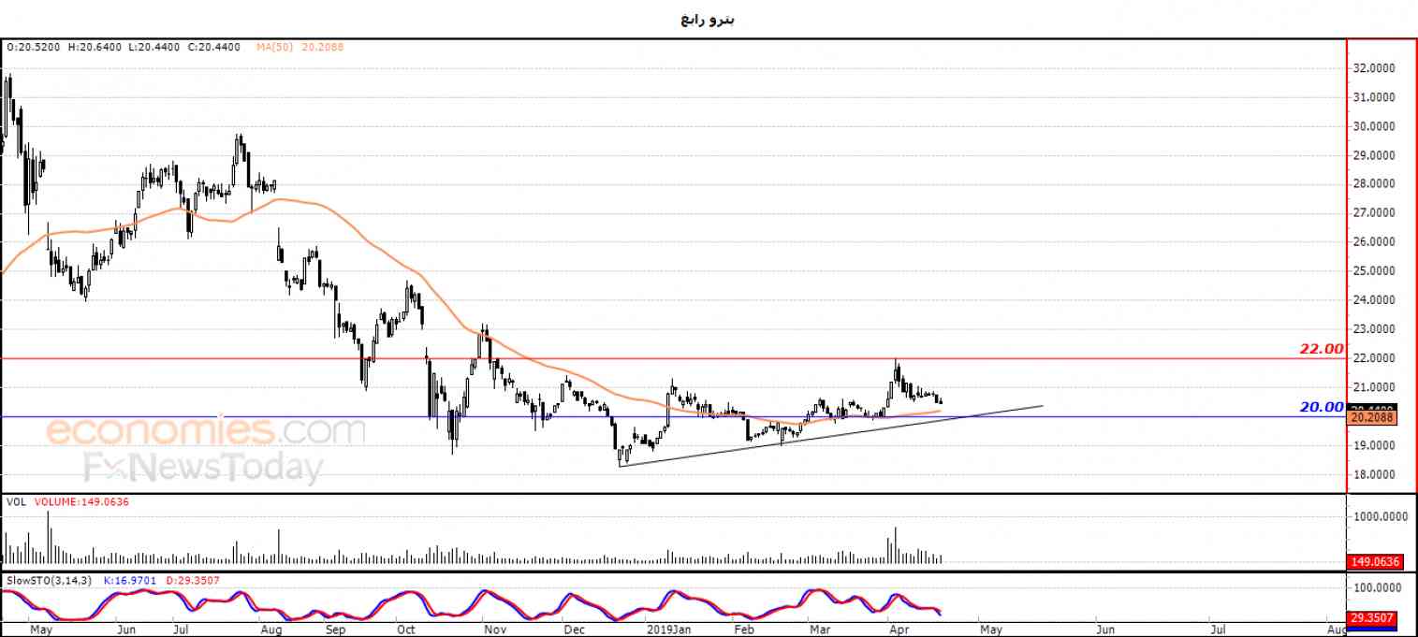
Task: Click the red "29.3507" stochastic axis tag
Action: (x=1372, y=617)
